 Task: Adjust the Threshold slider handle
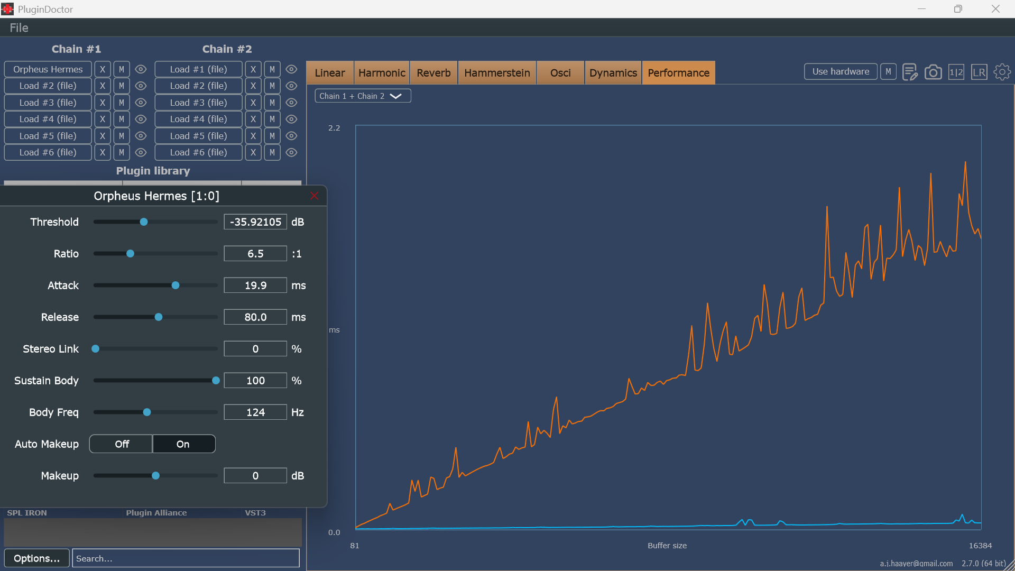(144, 222)
